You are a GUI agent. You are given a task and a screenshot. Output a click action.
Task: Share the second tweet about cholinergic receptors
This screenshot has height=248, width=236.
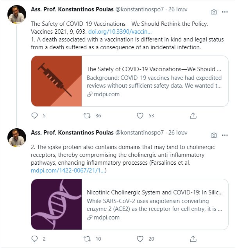pos(193,239)
